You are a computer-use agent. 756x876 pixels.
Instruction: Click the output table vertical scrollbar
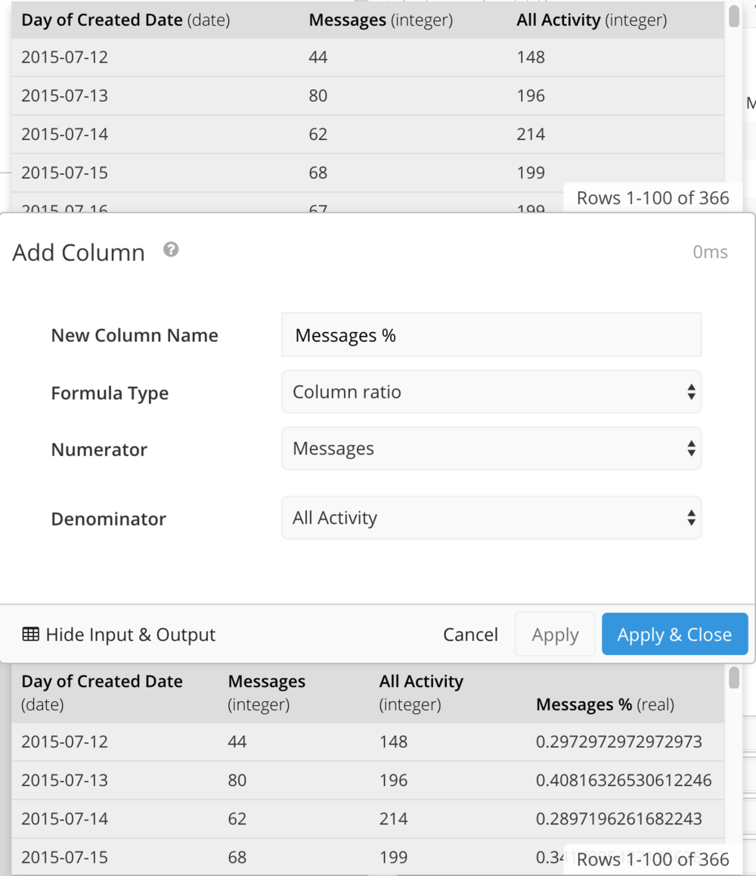coord(734,678)
